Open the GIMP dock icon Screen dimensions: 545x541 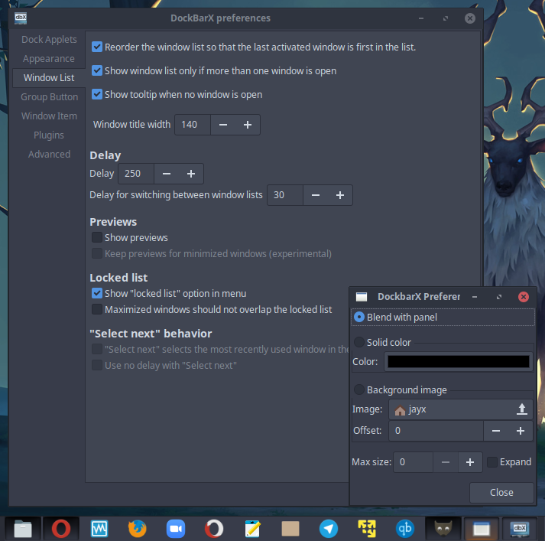(443, 529)
